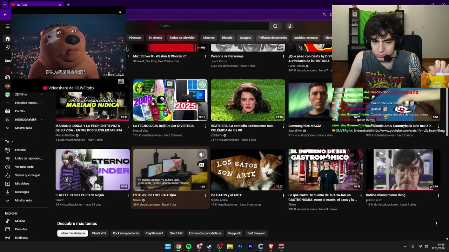The width and height of the screenshot is (449, 252).
Task: Open the Windows Start menu
Action: [168, 246]
